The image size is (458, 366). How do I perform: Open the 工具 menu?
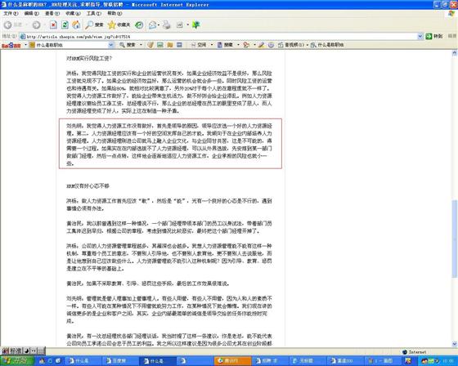tap(94, 13)
